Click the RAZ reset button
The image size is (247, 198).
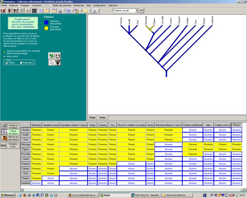(x=4, y=146)
